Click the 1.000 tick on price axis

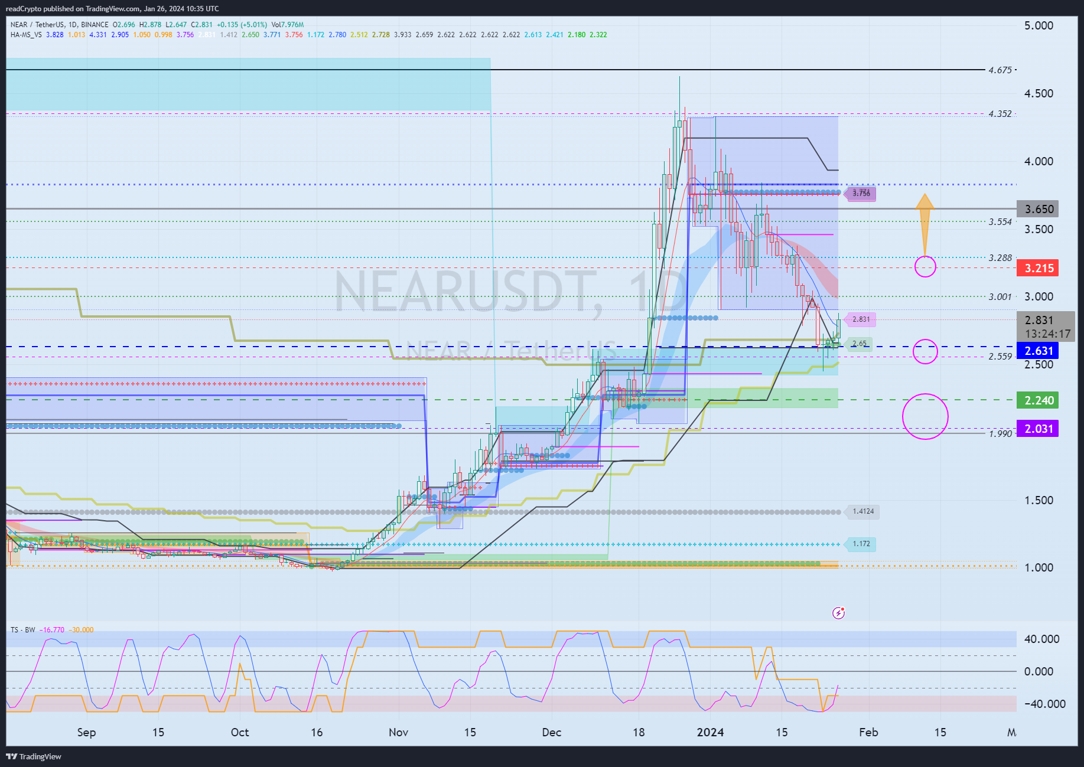coord(1039,567)
